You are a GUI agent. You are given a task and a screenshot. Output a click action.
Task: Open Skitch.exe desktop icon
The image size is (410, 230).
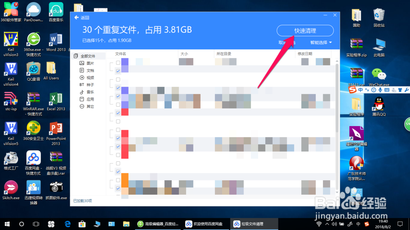point(11,190)
